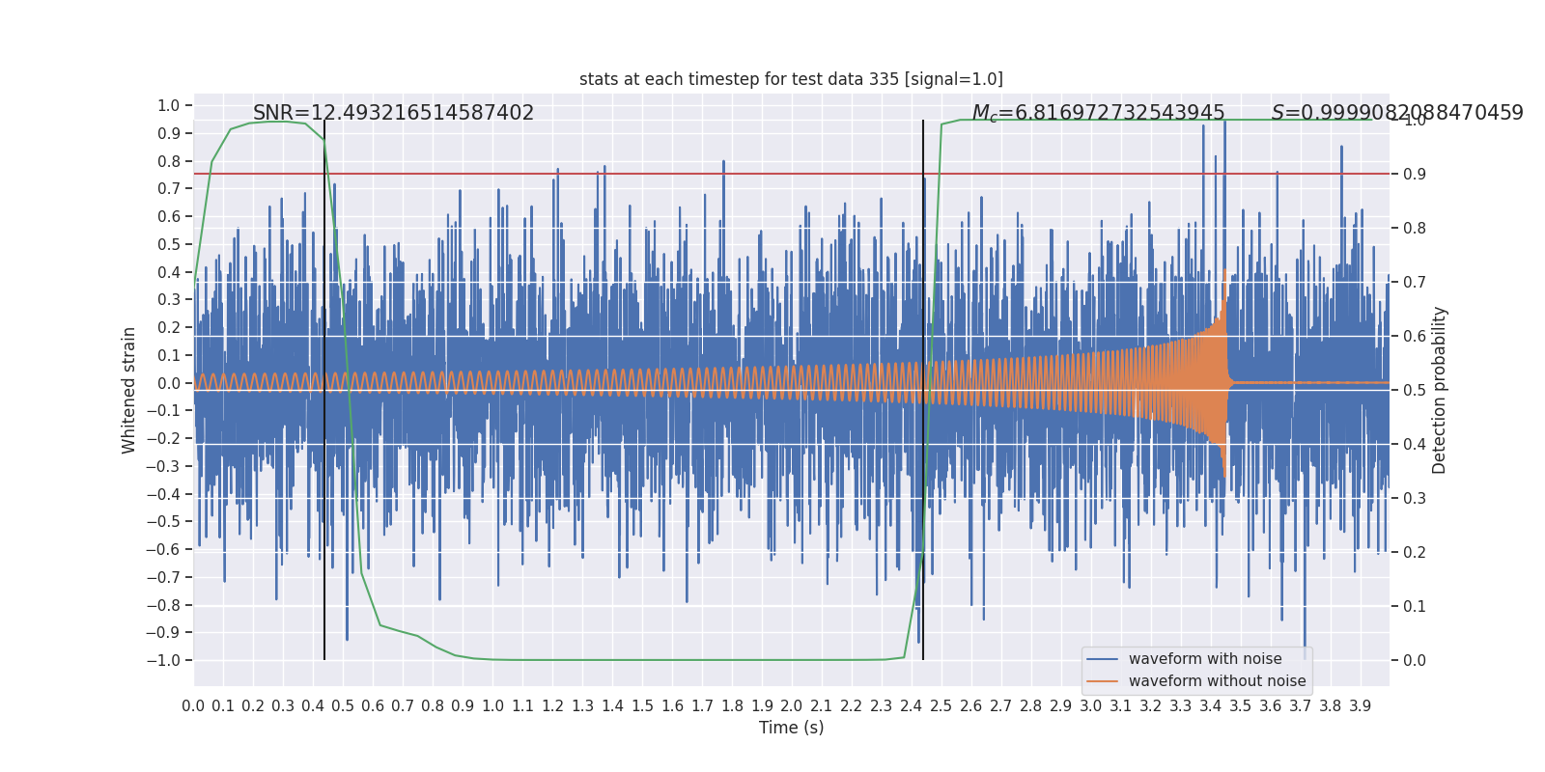The height and width of the screenshot is (772, 1545).
Task: Click the green curve's flat bottom segment
Action: pos(686,660)
